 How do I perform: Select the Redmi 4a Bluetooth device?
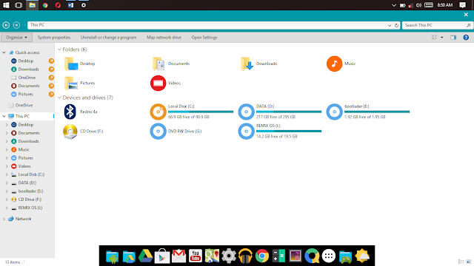70,112
